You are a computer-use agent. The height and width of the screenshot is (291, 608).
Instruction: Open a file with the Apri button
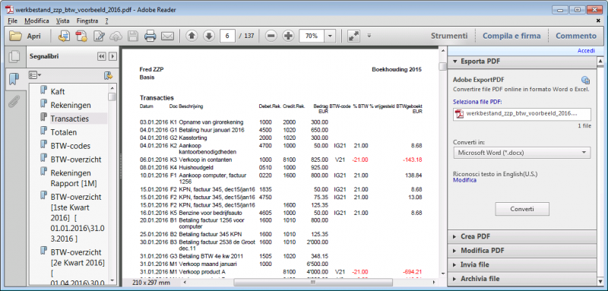point(25,36)
